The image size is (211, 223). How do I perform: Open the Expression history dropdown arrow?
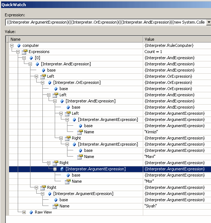tap(209, 22)
